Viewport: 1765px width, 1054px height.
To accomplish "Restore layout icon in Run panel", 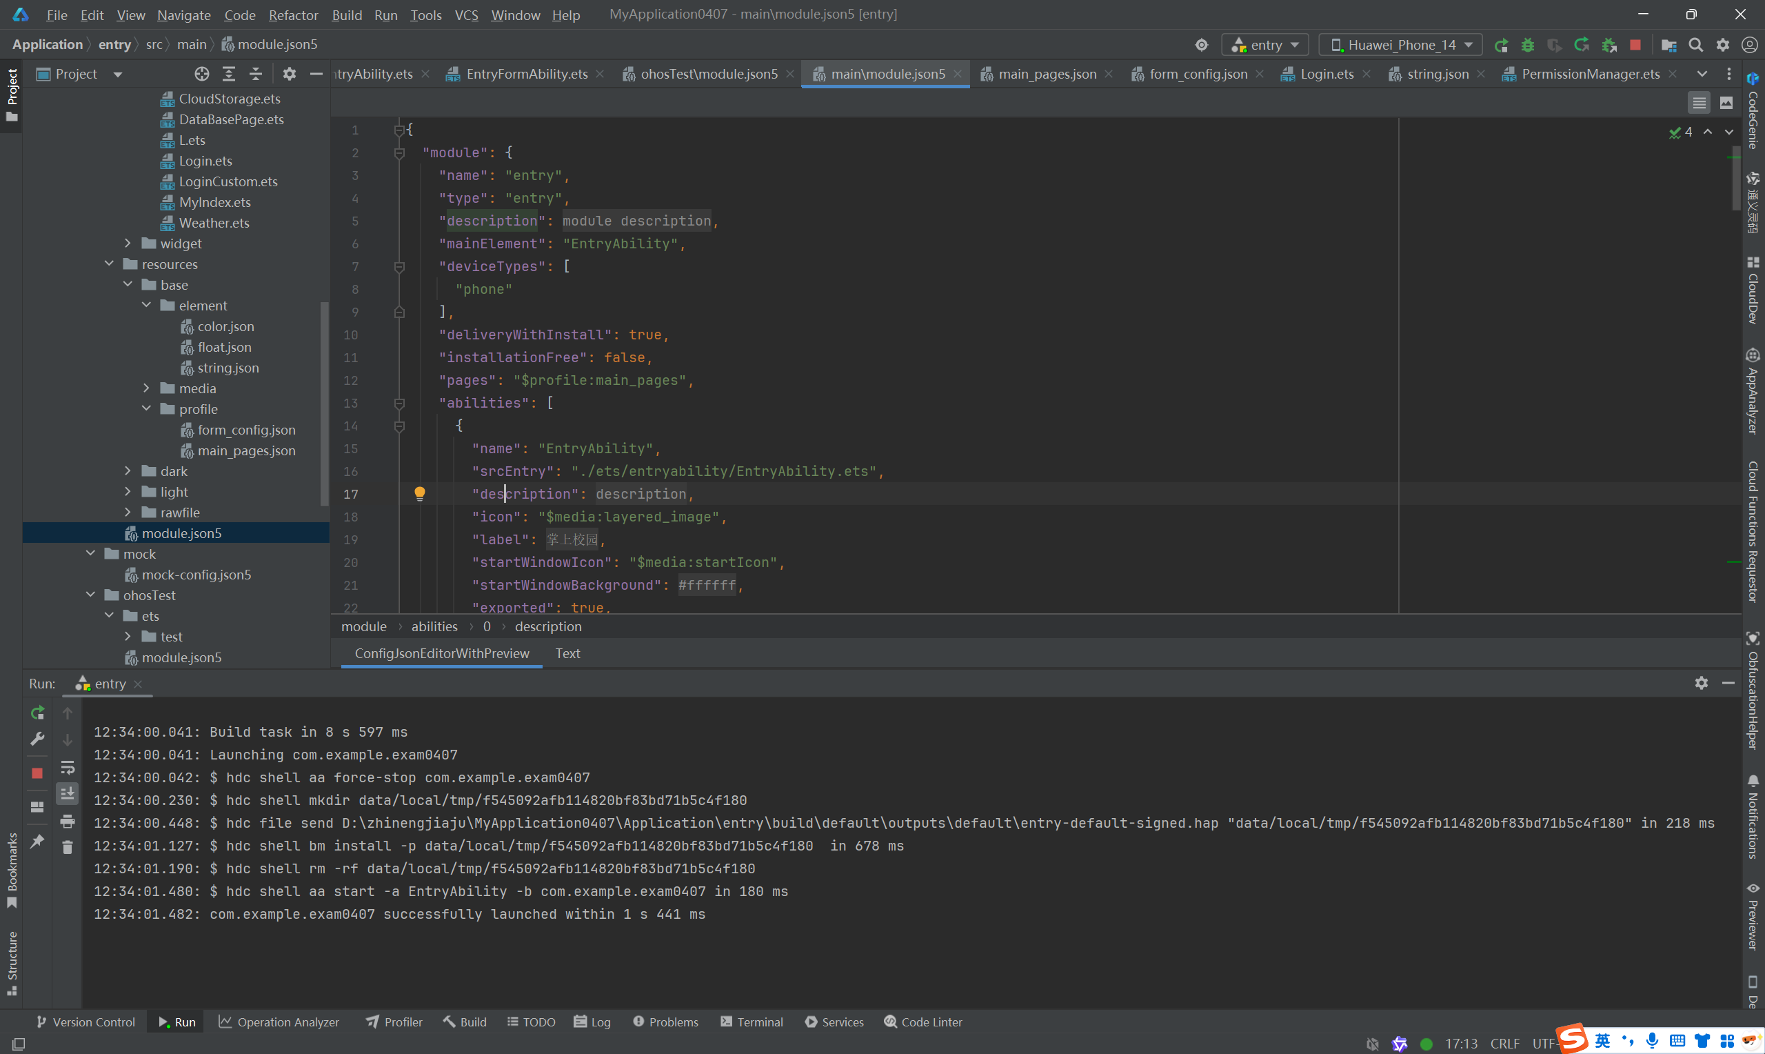I will coord(37,807).
